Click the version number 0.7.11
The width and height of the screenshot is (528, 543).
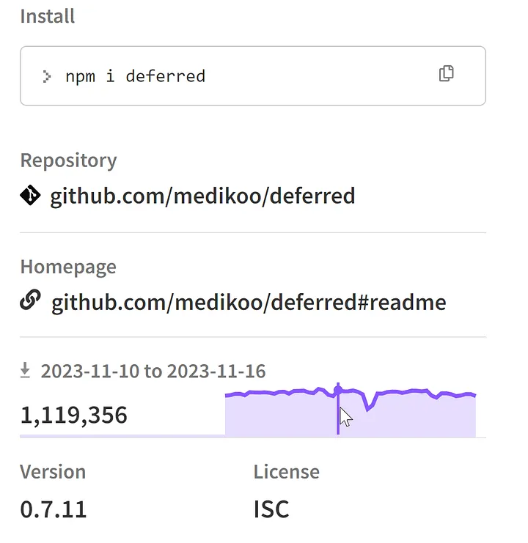click(x=53, y=509)
